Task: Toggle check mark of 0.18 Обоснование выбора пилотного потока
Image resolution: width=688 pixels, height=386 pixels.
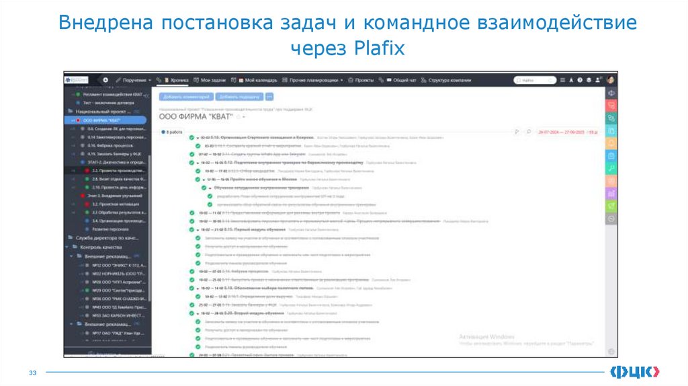Action: [x=191, y=288]
